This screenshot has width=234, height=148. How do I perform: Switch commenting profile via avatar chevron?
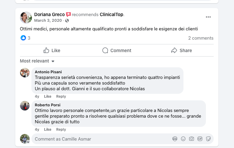pyautogui.click(x=28, y=142)
